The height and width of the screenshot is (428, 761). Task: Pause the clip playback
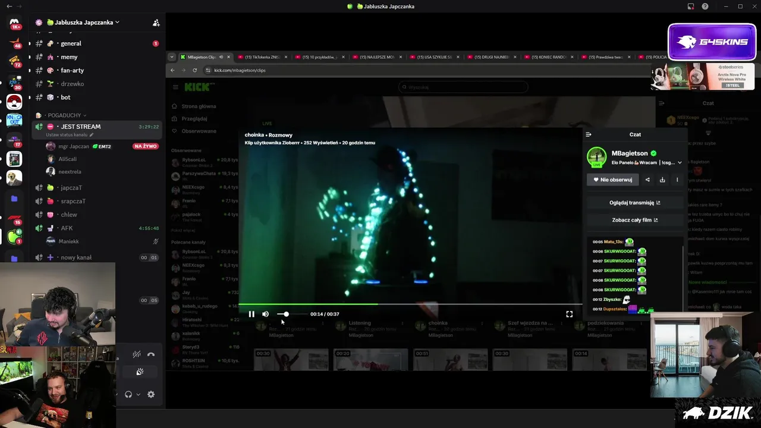[x=251, y=314]
